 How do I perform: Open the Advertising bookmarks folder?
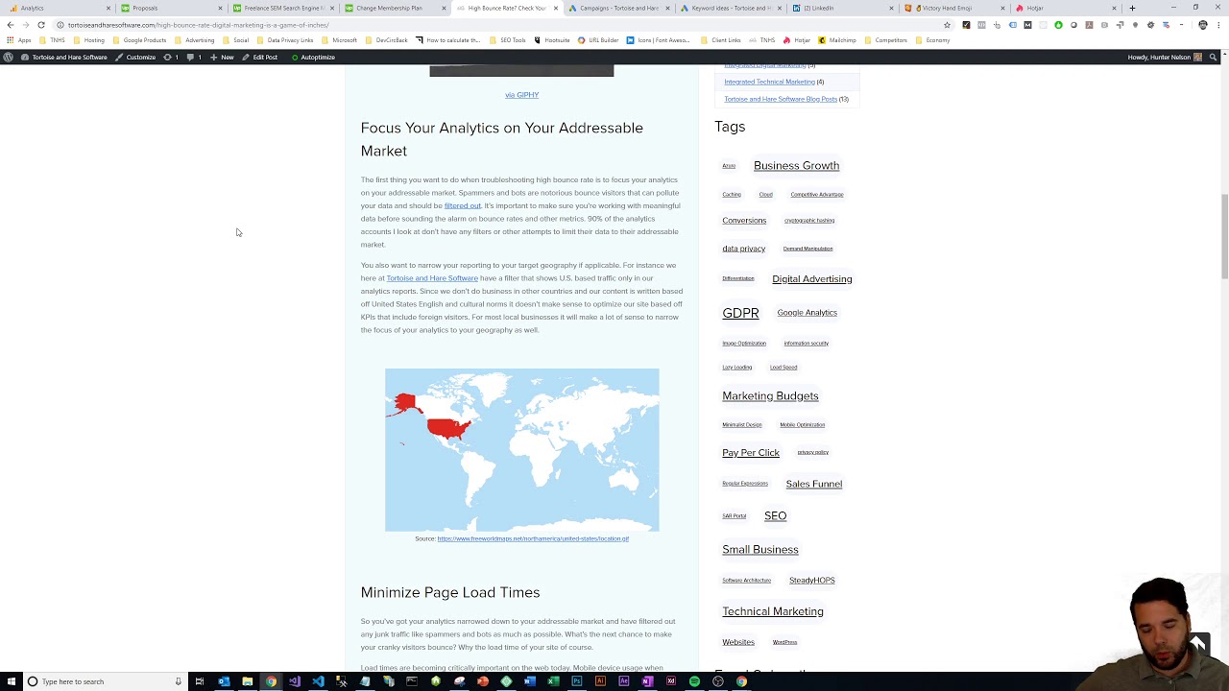click(x=195, y=40)
